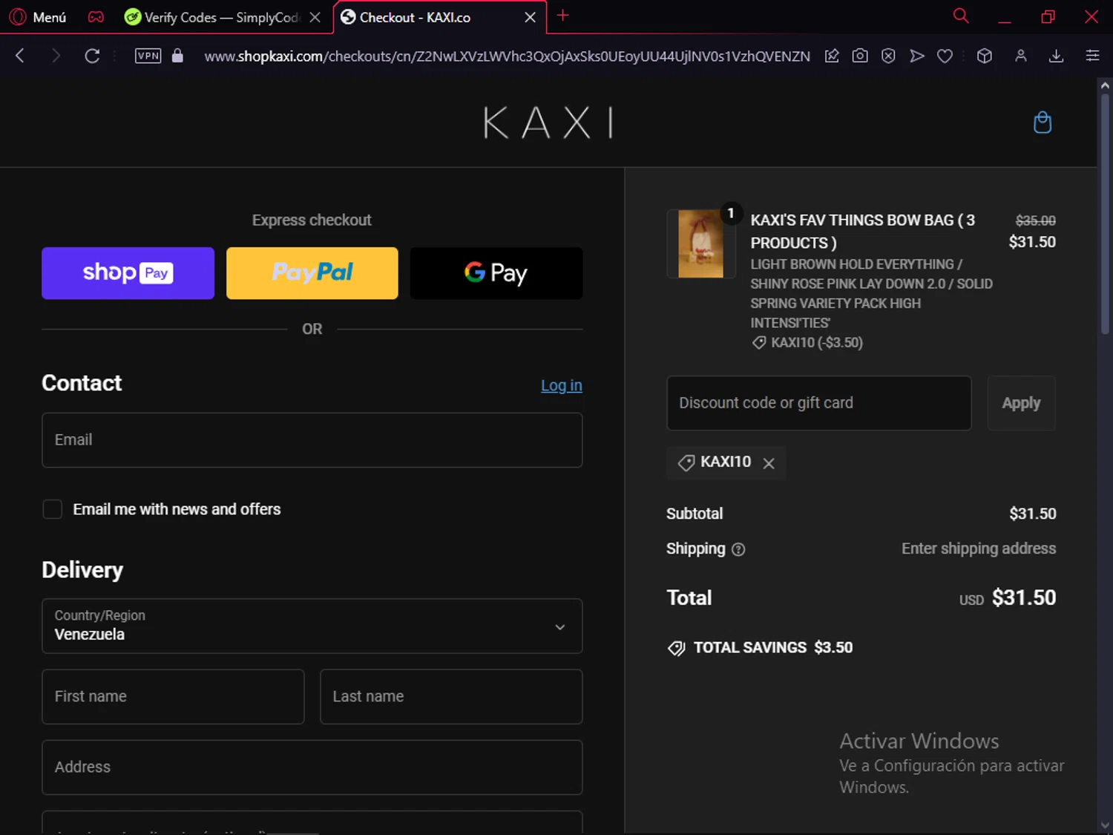
Task: Open a new tab with plus icon
Action: pyautogui.click(x=562, y=16)
